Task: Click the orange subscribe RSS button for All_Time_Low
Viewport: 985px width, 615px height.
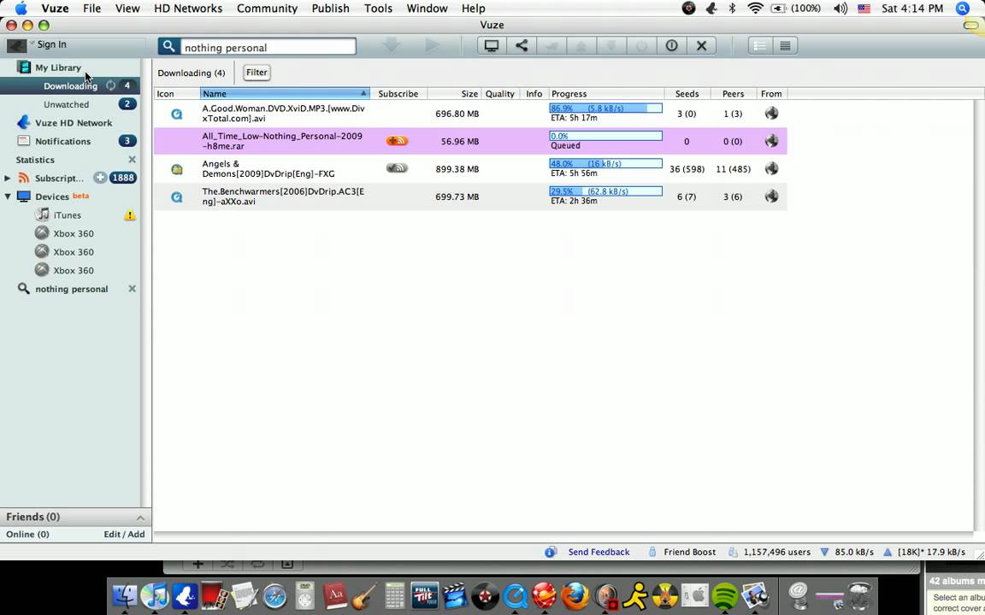Action: 397,141
